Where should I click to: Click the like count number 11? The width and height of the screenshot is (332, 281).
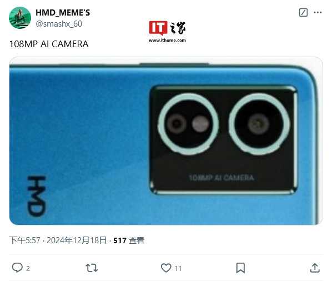point(178,269)
